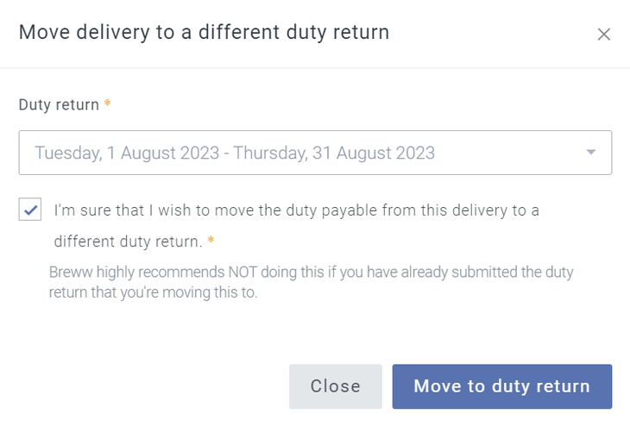Dismiss dialog with the X icon
The image size is (630, 426).
tap(604, 34)
